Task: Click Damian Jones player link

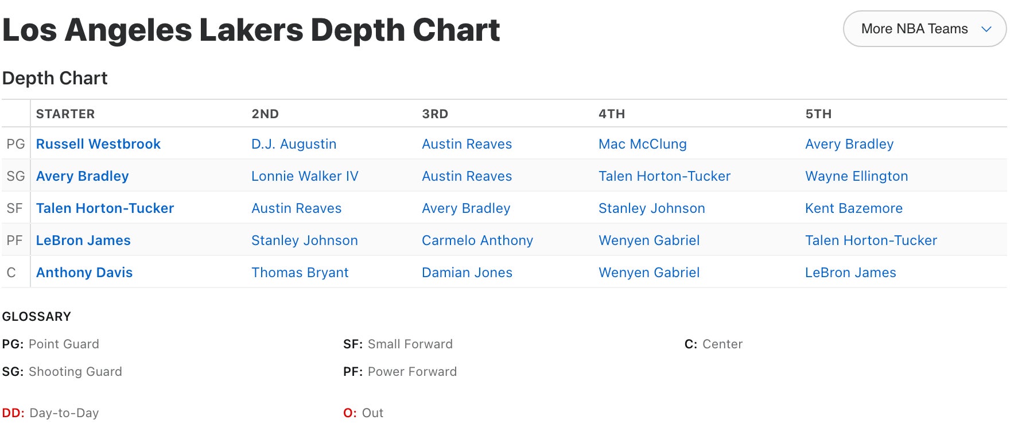Action: pyautogui.click(x=467, y=273)
